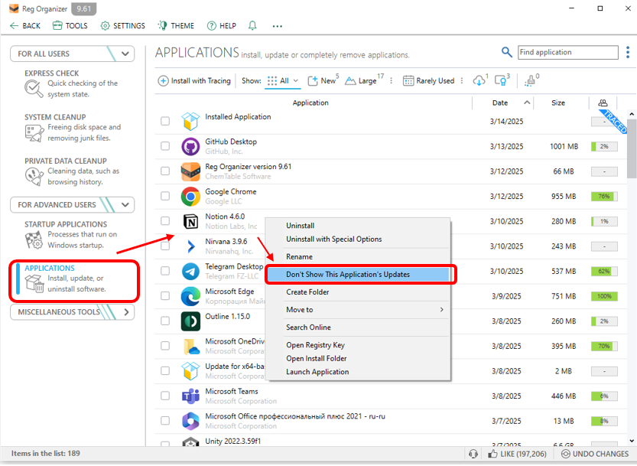Open SETTINGS from the top bar
This screenshot has height=466, width=637.
tap(122, 26)
